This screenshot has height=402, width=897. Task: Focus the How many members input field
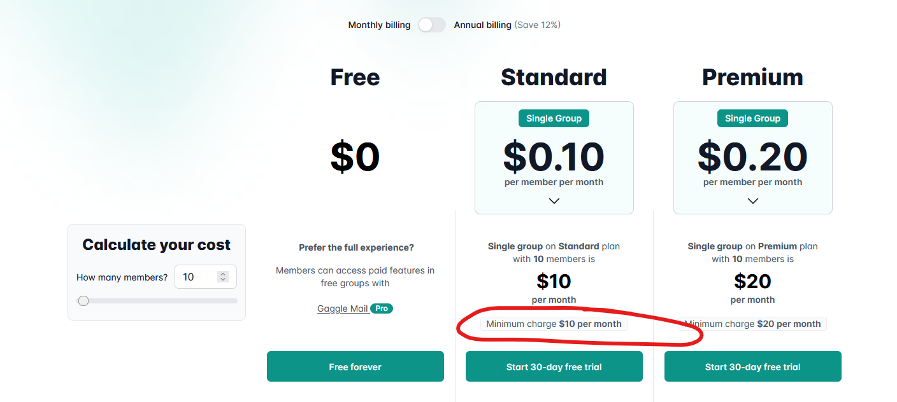(x=205, y=277)
